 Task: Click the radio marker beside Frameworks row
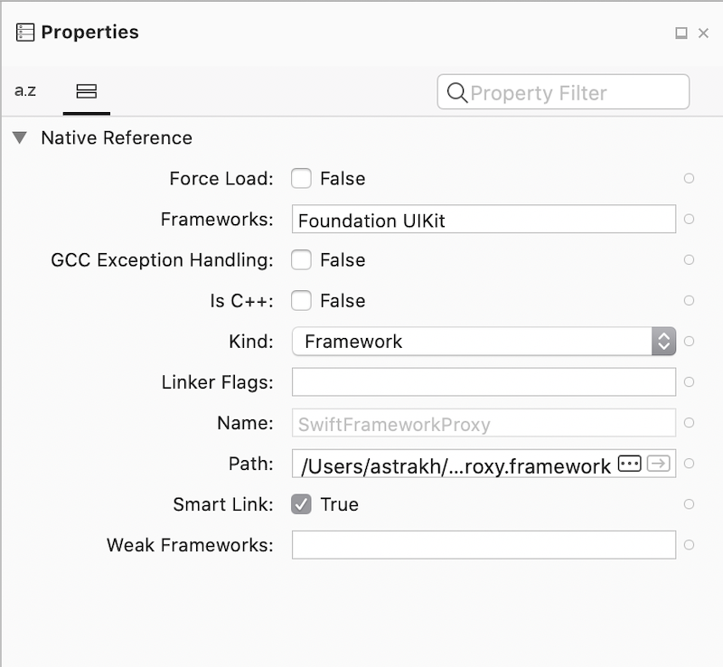(x=689, y=219)
